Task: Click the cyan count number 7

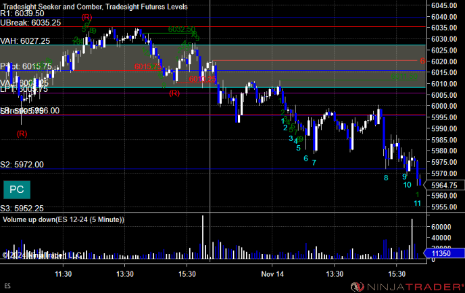Action: point(314,163)
